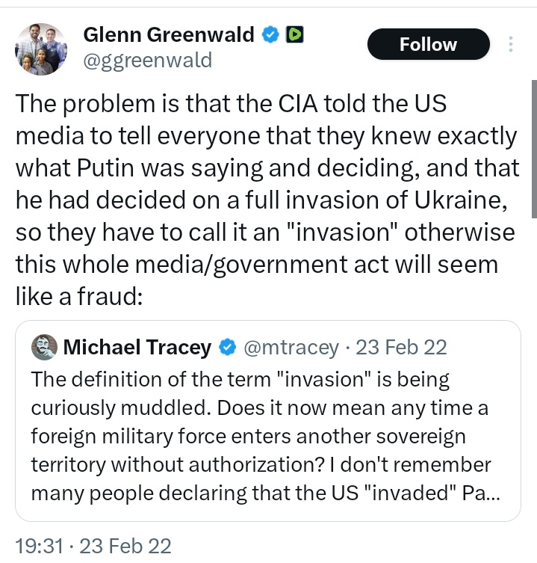Follow Glenn Greenwald
This screenshot has height=563, width=537.
[428, 45]
